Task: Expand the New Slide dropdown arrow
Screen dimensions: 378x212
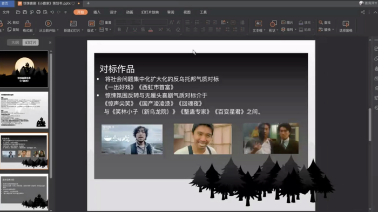Action: [83, 30]
